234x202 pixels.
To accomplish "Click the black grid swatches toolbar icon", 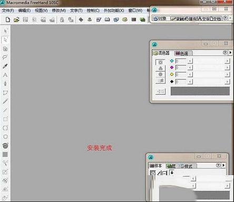I will click(x=134, y=19).
